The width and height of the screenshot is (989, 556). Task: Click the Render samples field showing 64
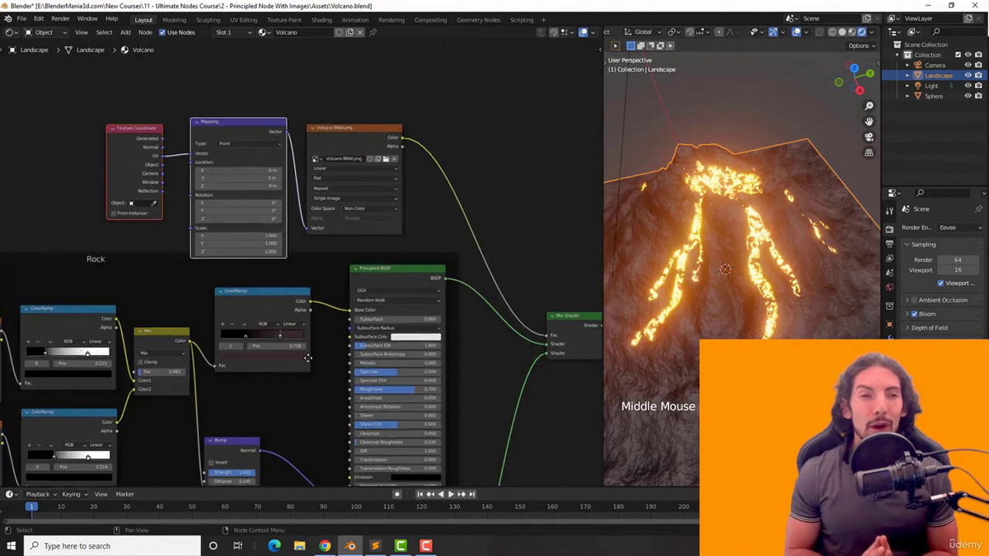959,259
